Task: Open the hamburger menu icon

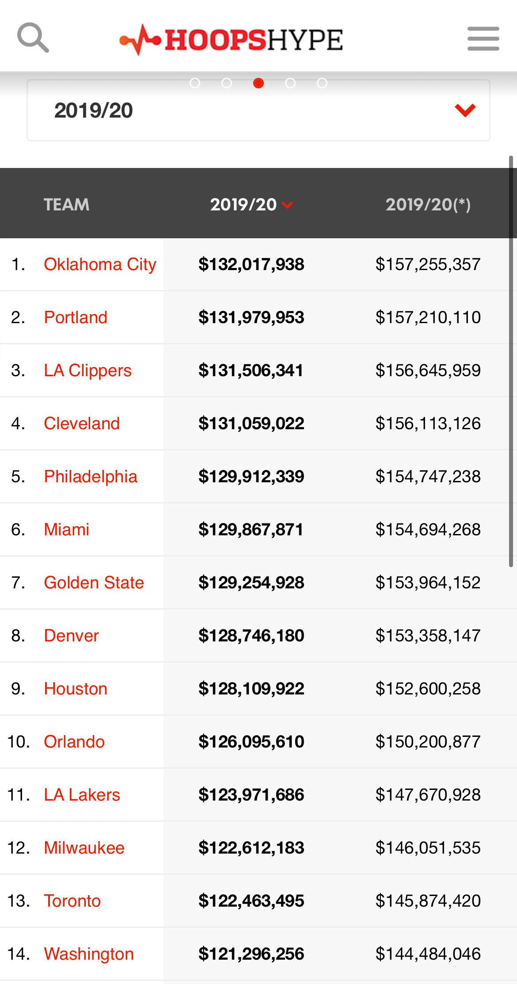Action: 483,38
